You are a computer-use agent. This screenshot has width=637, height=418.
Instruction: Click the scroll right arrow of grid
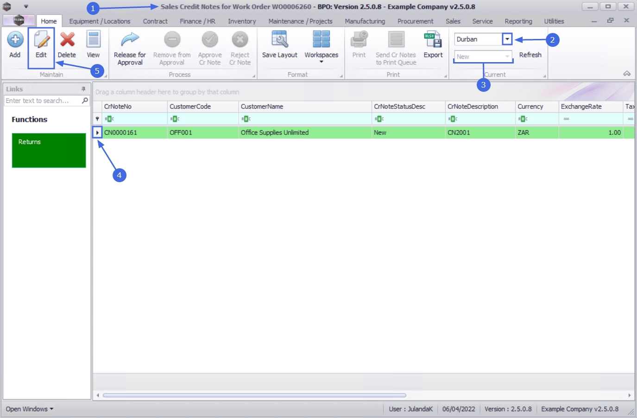point(629,395)
